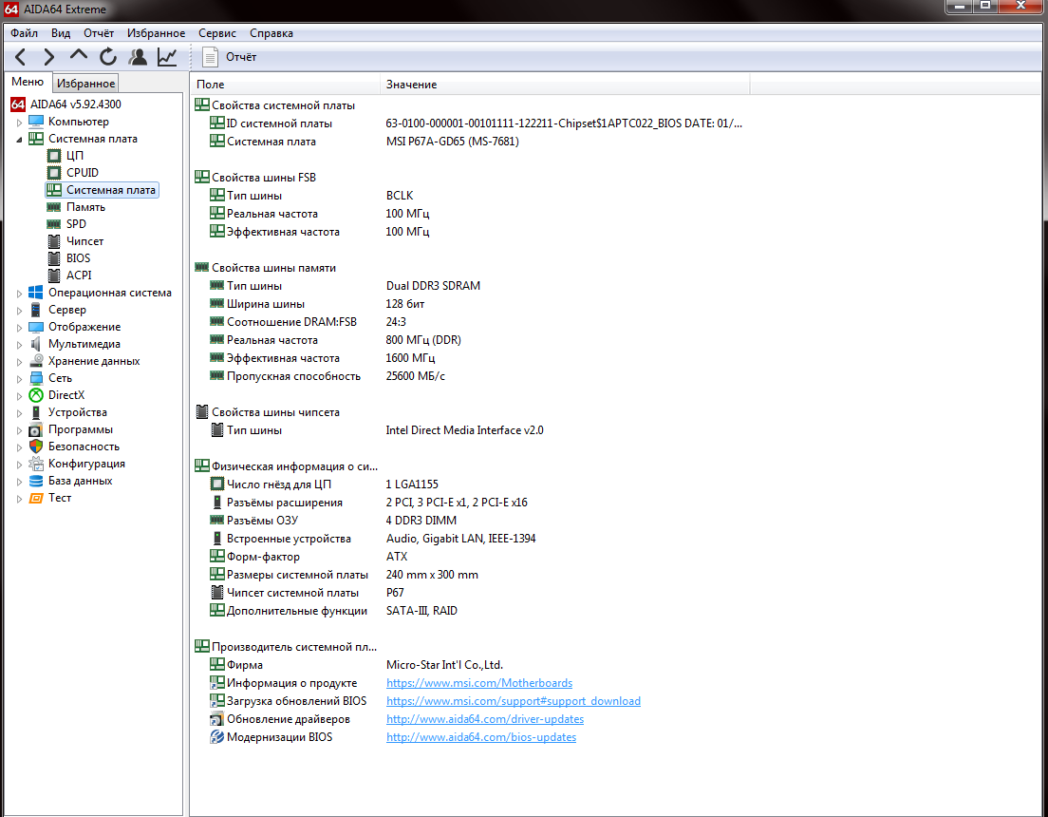Select the Micro-Star Int'l Co.,Ltd. value

[x=444, y=665]
